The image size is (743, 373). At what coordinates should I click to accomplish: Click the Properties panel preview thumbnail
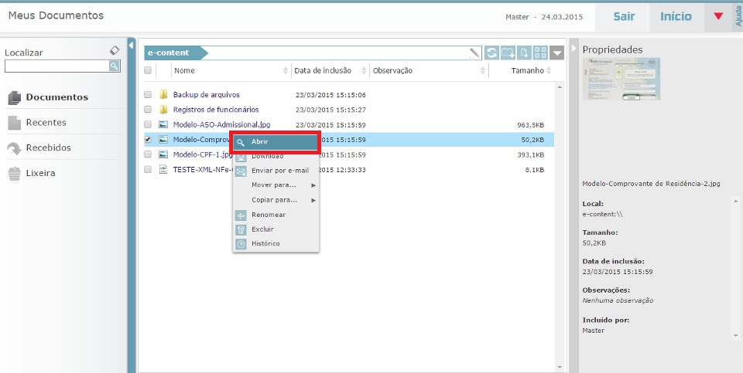pyautogui.click(x=621, y=79)
